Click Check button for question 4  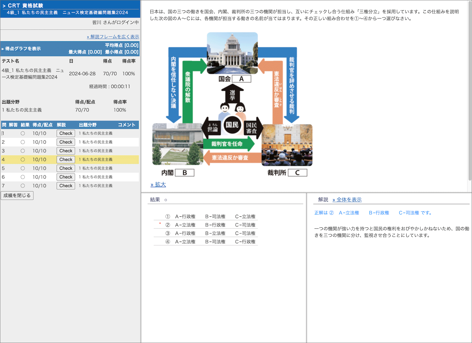(66, 159)
